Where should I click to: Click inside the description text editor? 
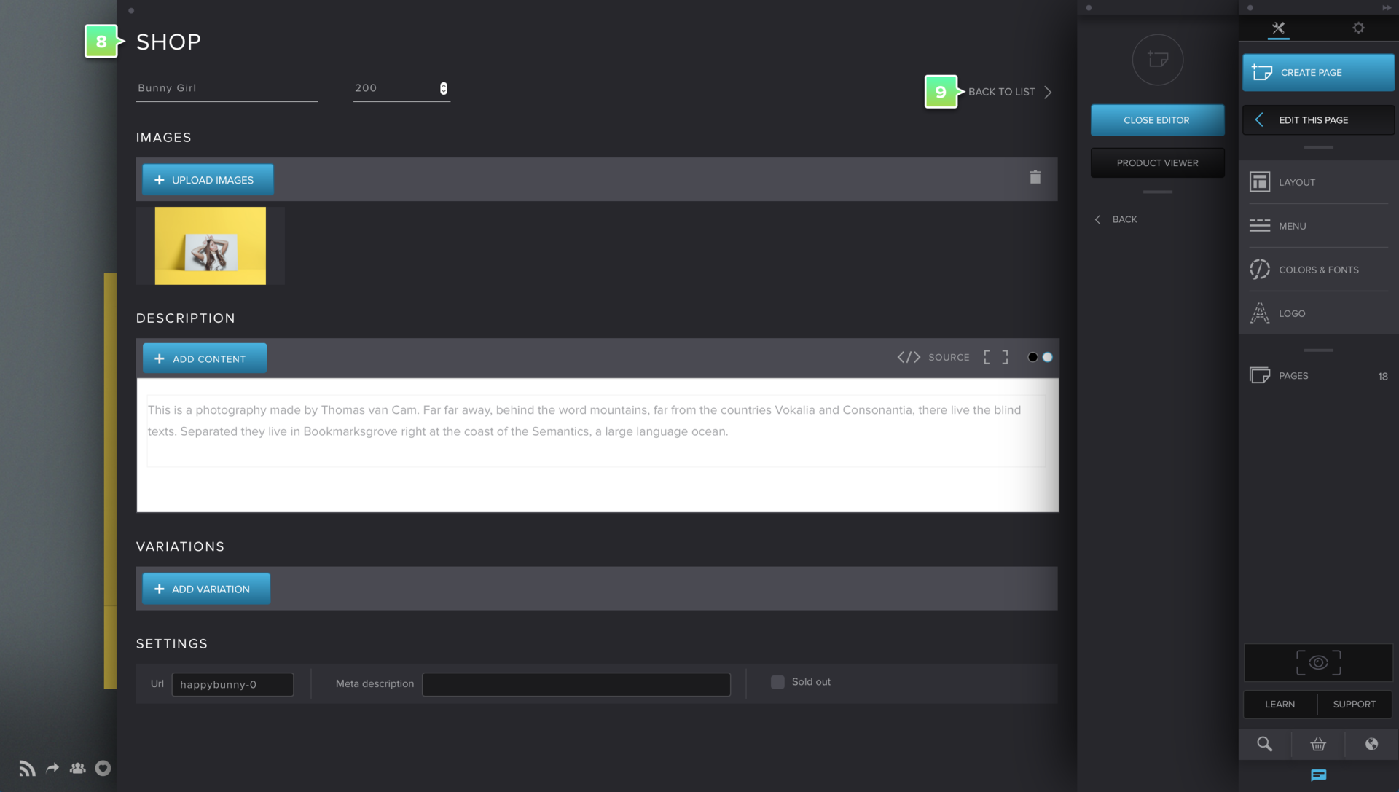coord(597,444)
